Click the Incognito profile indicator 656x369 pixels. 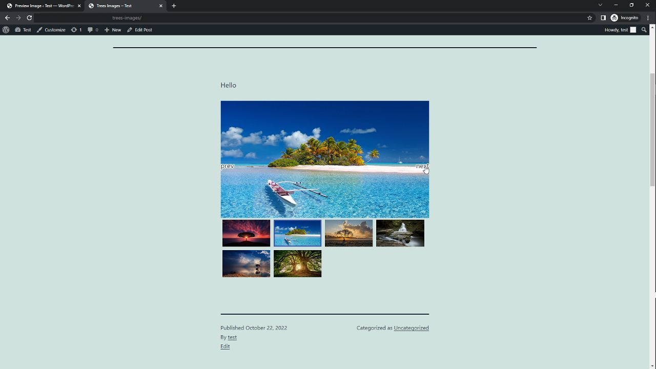pos(625,17)
